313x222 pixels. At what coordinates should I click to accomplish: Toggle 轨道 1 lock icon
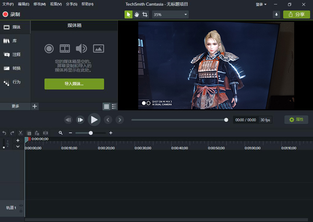click(x=21, y=211)
